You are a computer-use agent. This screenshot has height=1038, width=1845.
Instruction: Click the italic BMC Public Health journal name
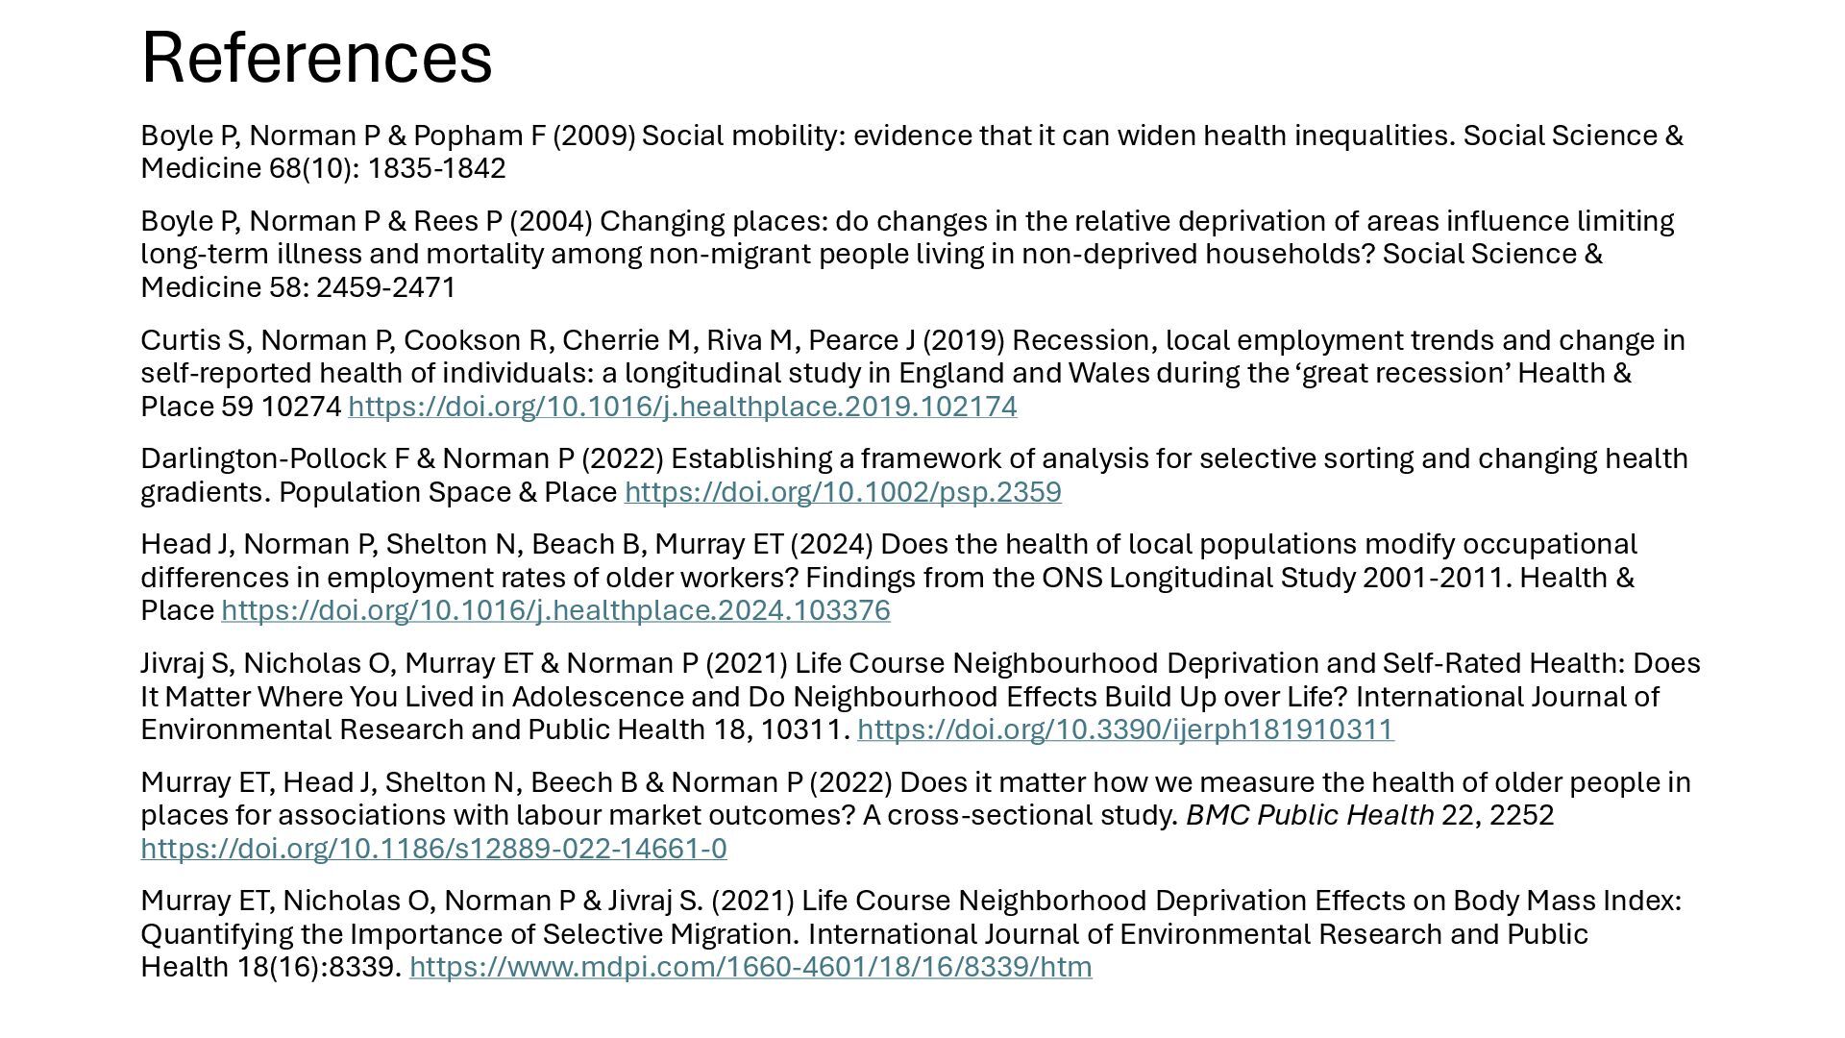click(1310, 815)
